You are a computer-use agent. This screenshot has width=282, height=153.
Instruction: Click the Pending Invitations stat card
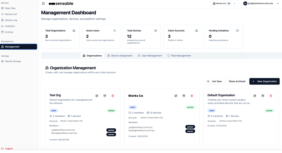pos(224,36)
